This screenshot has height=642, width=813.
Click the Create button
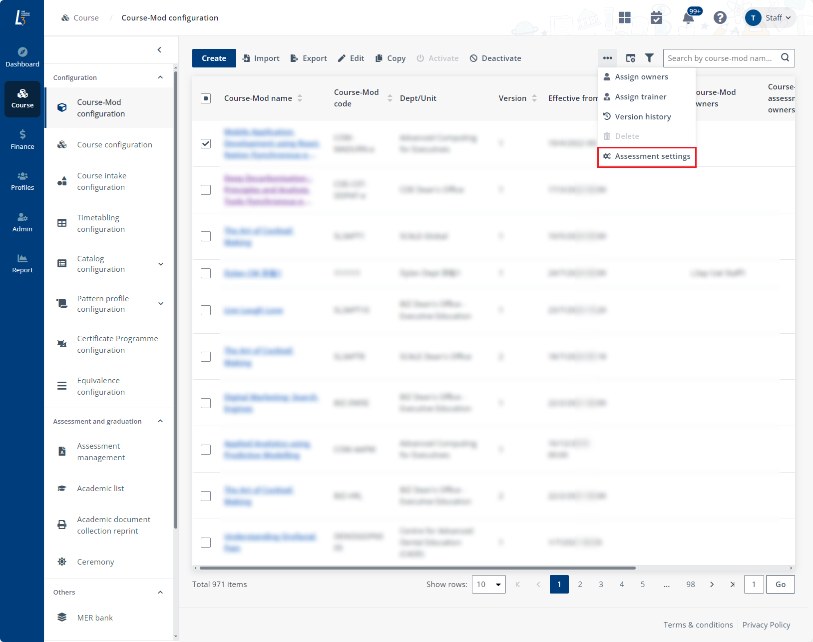point(214,58)
